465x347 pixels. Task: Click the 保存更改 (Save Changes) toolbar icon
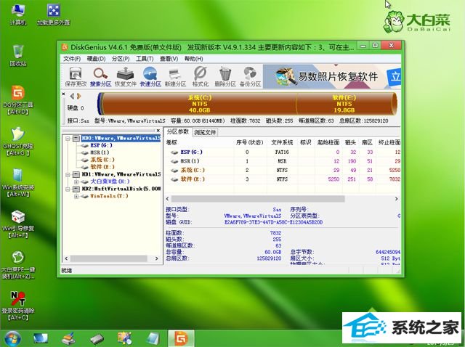(75, 75)
